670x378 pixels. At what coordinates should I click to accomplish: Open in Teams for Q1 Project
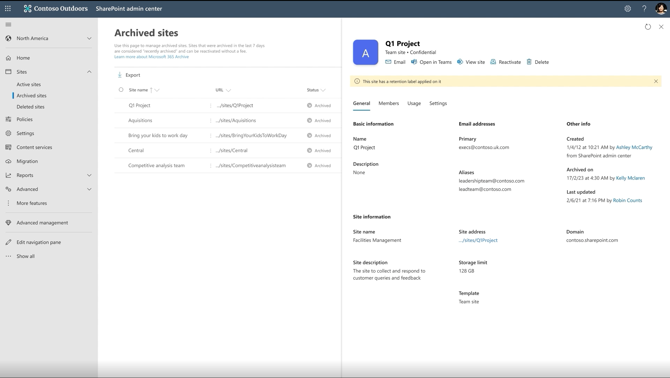(431, 62)
